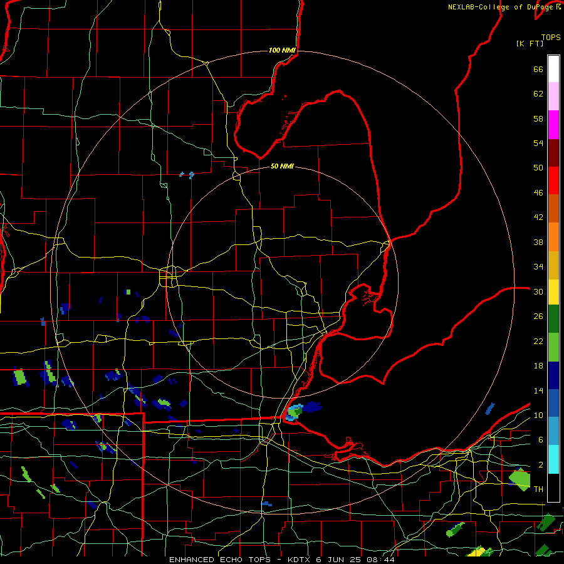The width and height of the screenshot is (564, 564).
Task: Click the 'TOPS' legend title
Action: click(551, 37)
